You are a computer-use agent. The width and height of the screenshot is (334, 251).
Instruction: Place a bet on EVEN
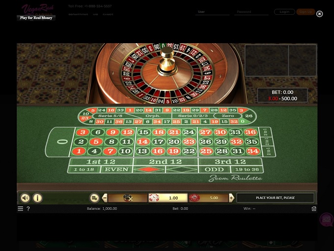point(116,169)
